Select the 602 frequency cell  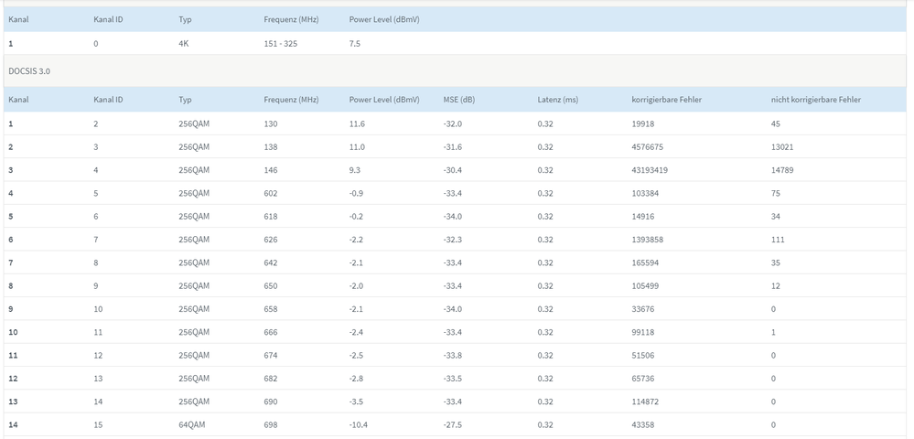(271, 193)
